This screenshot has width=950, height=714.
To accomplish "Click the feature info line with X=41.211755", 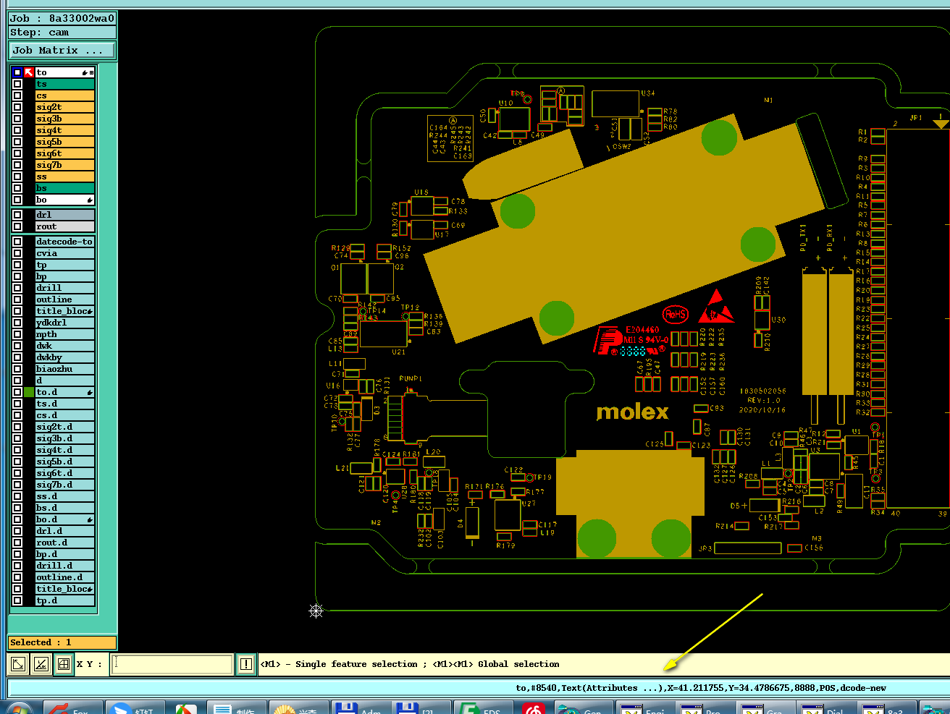I will (701, 688).
